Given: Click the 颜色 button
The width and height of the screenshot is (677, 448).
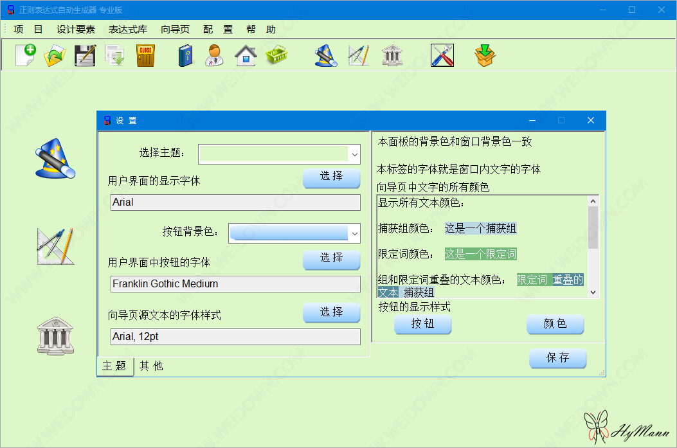Looking at the screenshot, I should 555,324.
